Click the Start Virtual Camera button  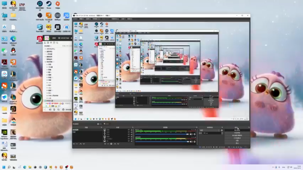pyautogui.click(x=237, y=136)
